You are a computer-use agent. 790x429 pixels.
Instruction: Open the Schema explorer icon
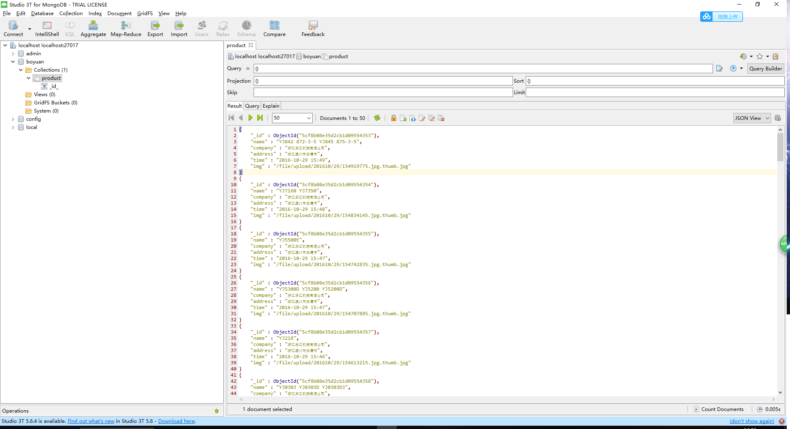[x=246, y=29]
